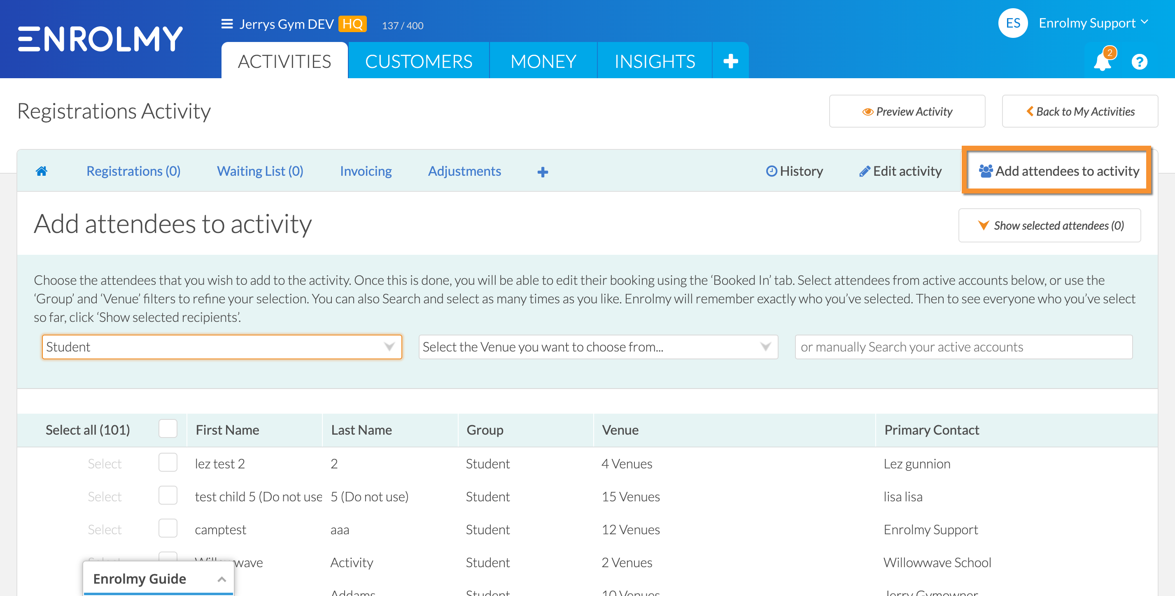
Task: Click Select link for lez test 2
Action: 105,464
